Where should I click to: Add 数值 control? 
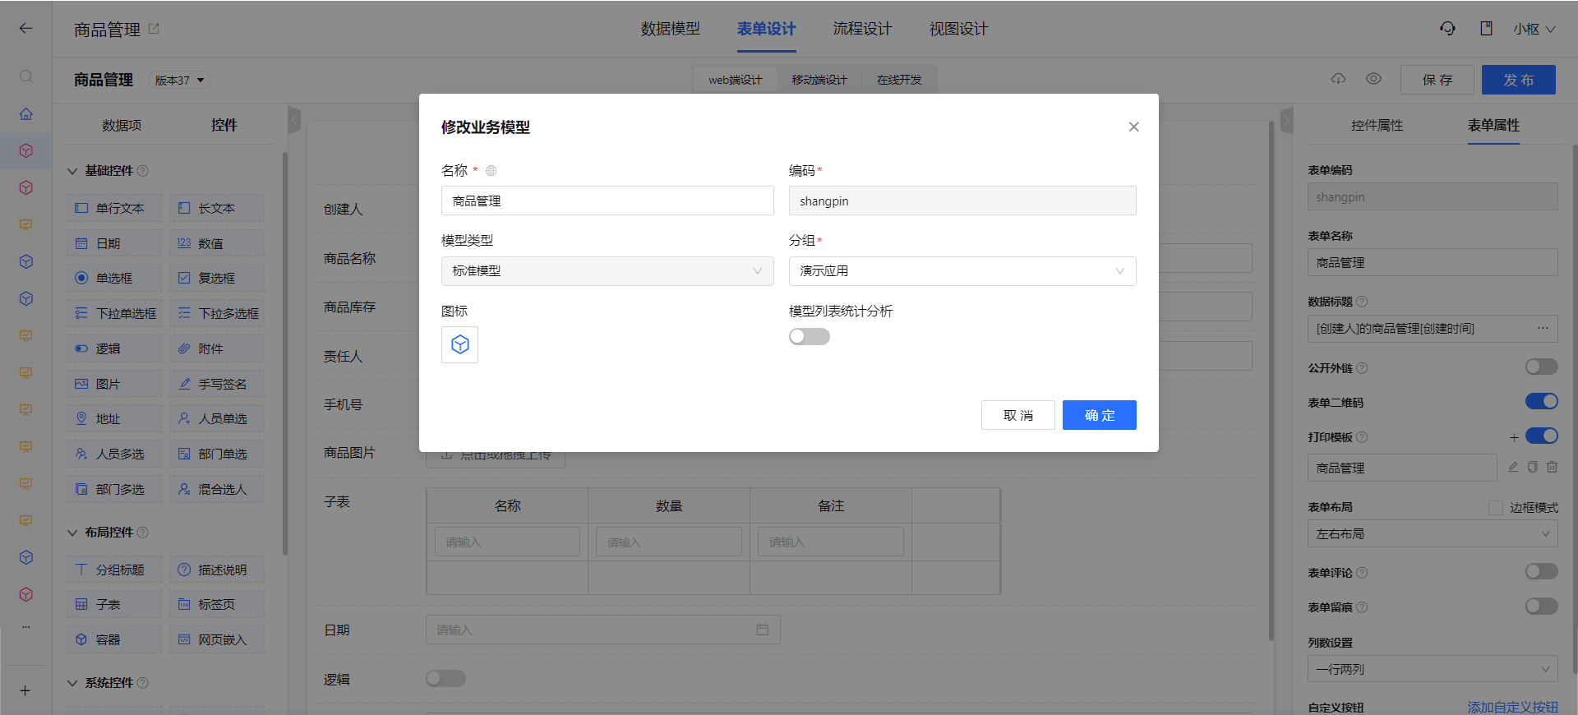coord(217,243)
